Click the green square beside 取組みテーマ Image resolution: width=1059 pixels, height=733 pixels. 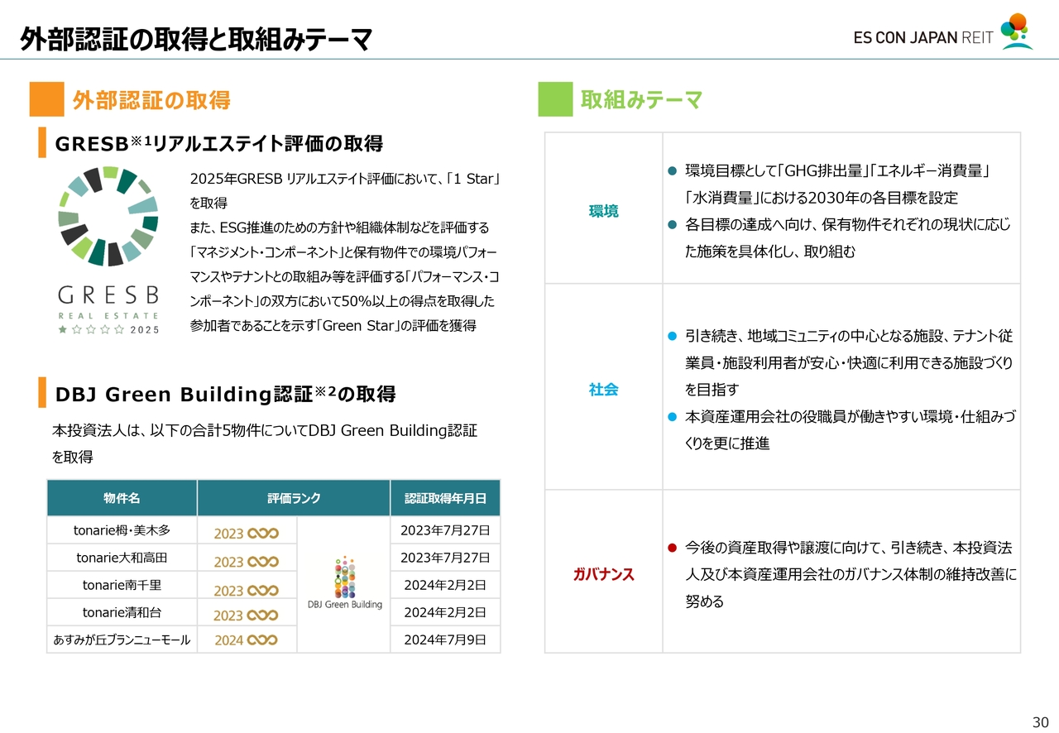click(x=555, y=99)
